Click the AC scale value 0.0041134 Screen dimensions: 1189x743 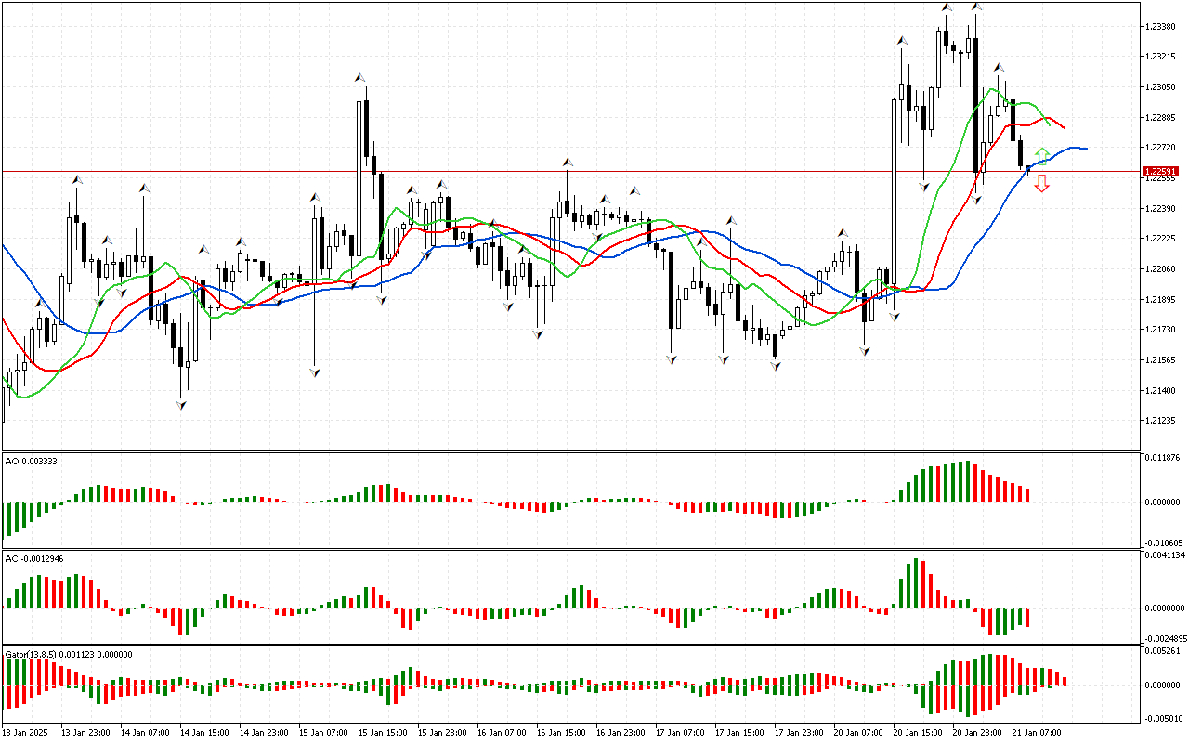coord(1164,556)
